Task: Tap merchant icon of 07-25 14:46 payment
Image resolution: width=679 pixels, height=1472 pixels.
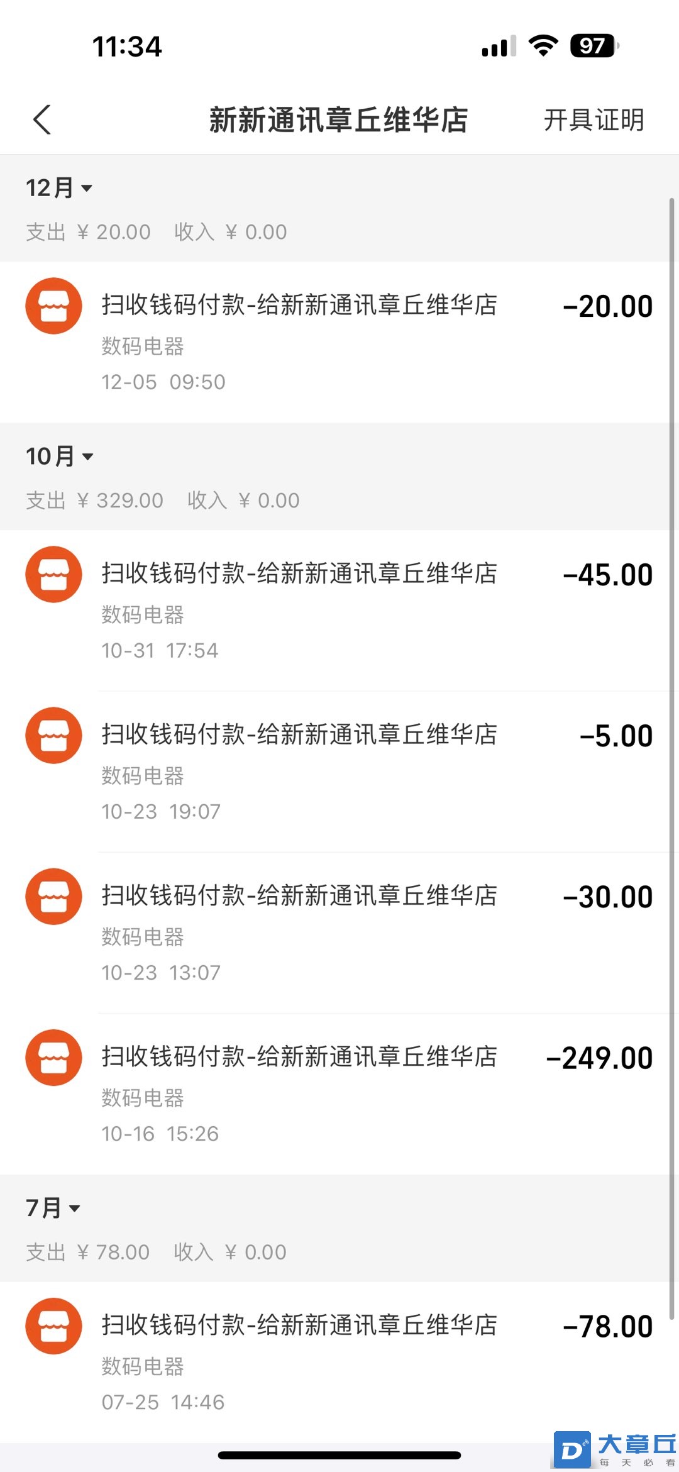Action: point(53,1325)
